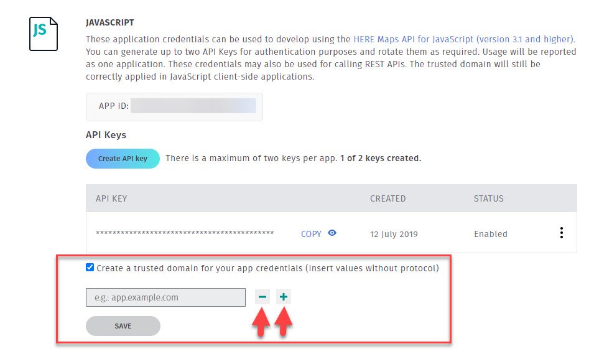
Task: Open the three-dot menu for the API key
Action: click(x=562, y=233)
